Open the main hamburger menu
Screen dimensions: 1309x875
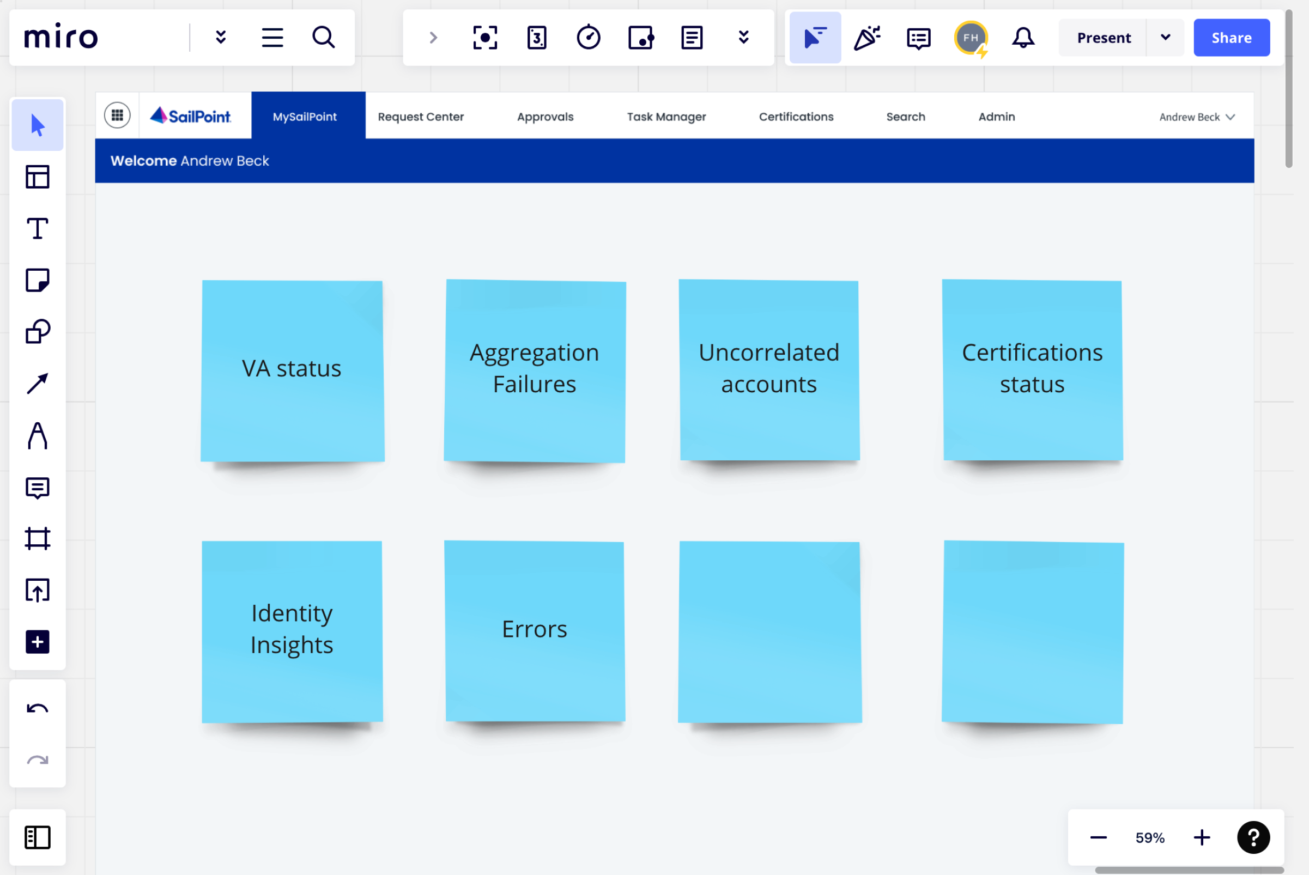click(x=272, y=38)
